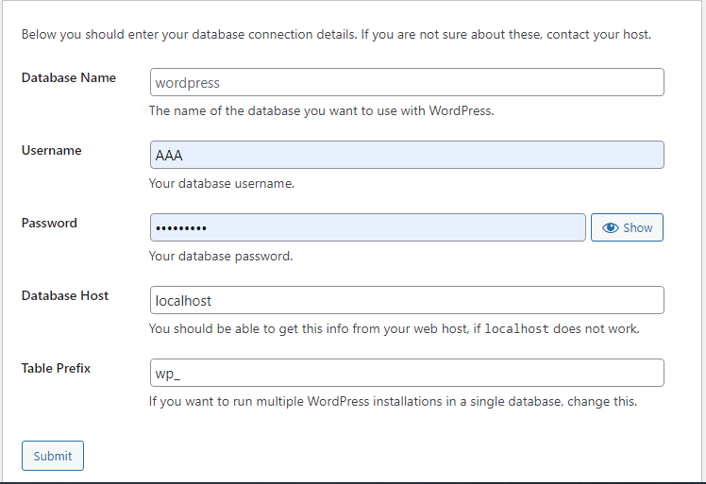Screen dimensions: 706x484
Task: Click the eye icon in the password row
Action: 610,228
